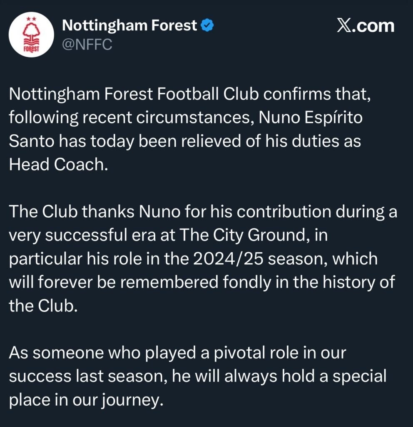Open the @NFFC handle
Viewport: 413px width, 427px height.
pos(87,45)
